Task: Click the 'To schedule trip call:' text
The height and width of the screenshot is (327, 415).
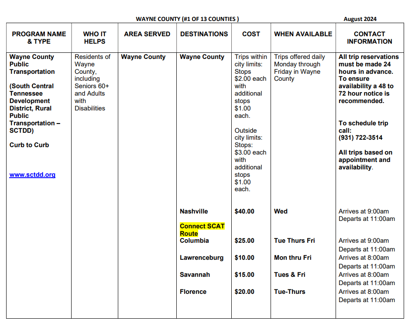Action: point(363,127)
